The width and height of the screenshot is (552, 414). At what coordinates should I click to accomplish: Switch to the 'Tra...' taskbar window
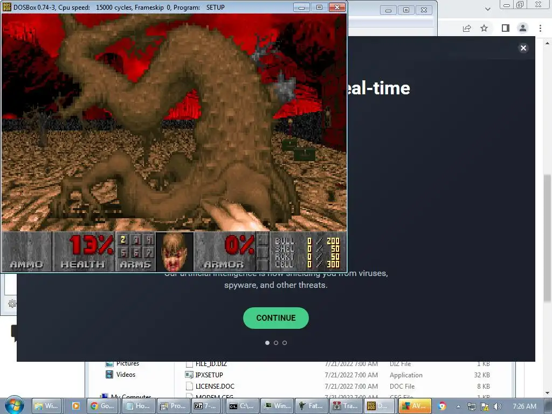(346, 406)
